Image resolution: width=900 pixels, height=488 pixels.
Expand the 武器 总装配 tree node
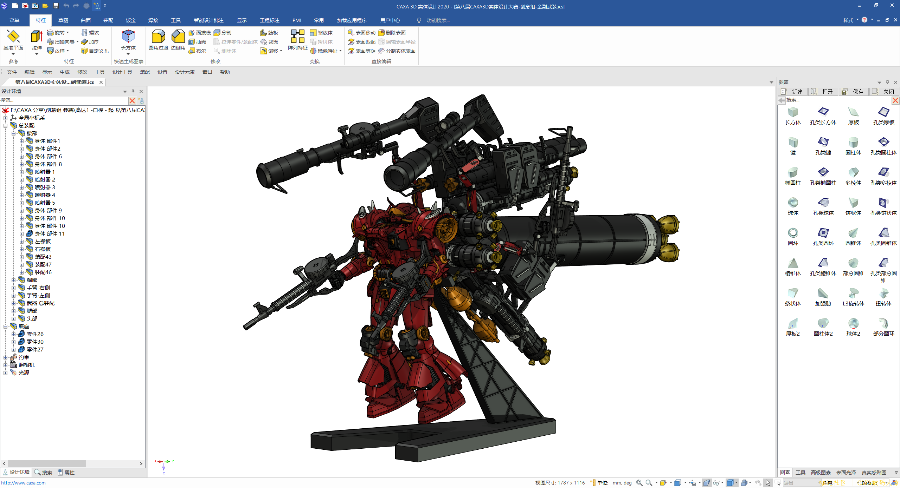pyautogui.click(x=14, y=303)
